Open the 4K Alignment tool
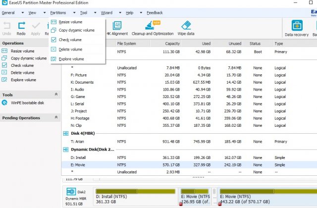Viewport: 317px width, 208px height. pos(117,28)
